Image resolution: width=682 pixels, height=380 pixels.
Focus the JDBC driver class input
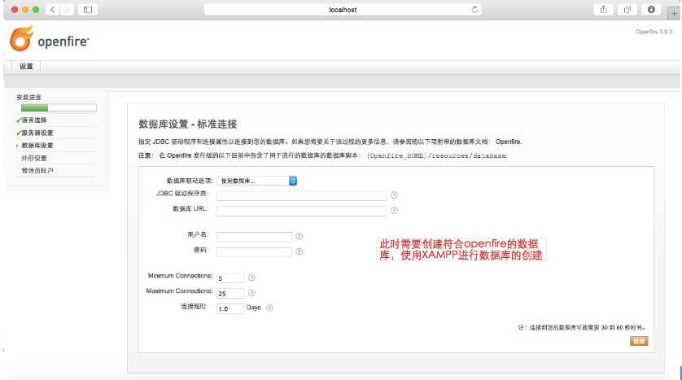tap(301, 195)
